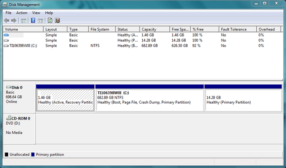Select the 14.28 GB primary partition block

[x=243, y=100]
